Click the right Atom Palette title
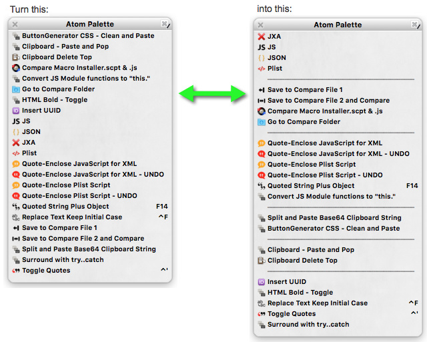This screenshot has width=429, height=342. (x=338, y=25)
